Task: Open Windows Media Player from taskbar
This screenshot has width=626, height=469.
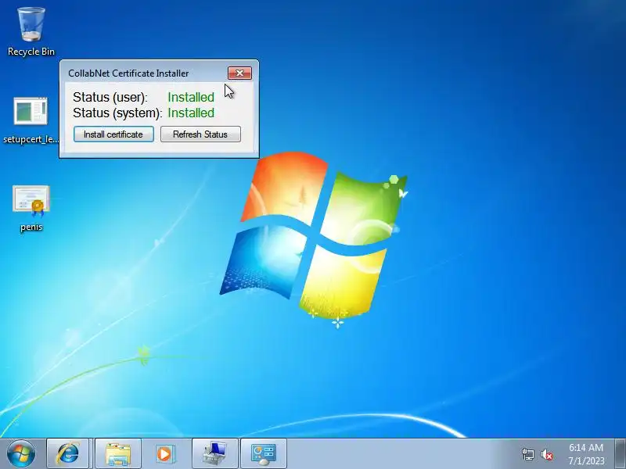Action: pos(166,453)
